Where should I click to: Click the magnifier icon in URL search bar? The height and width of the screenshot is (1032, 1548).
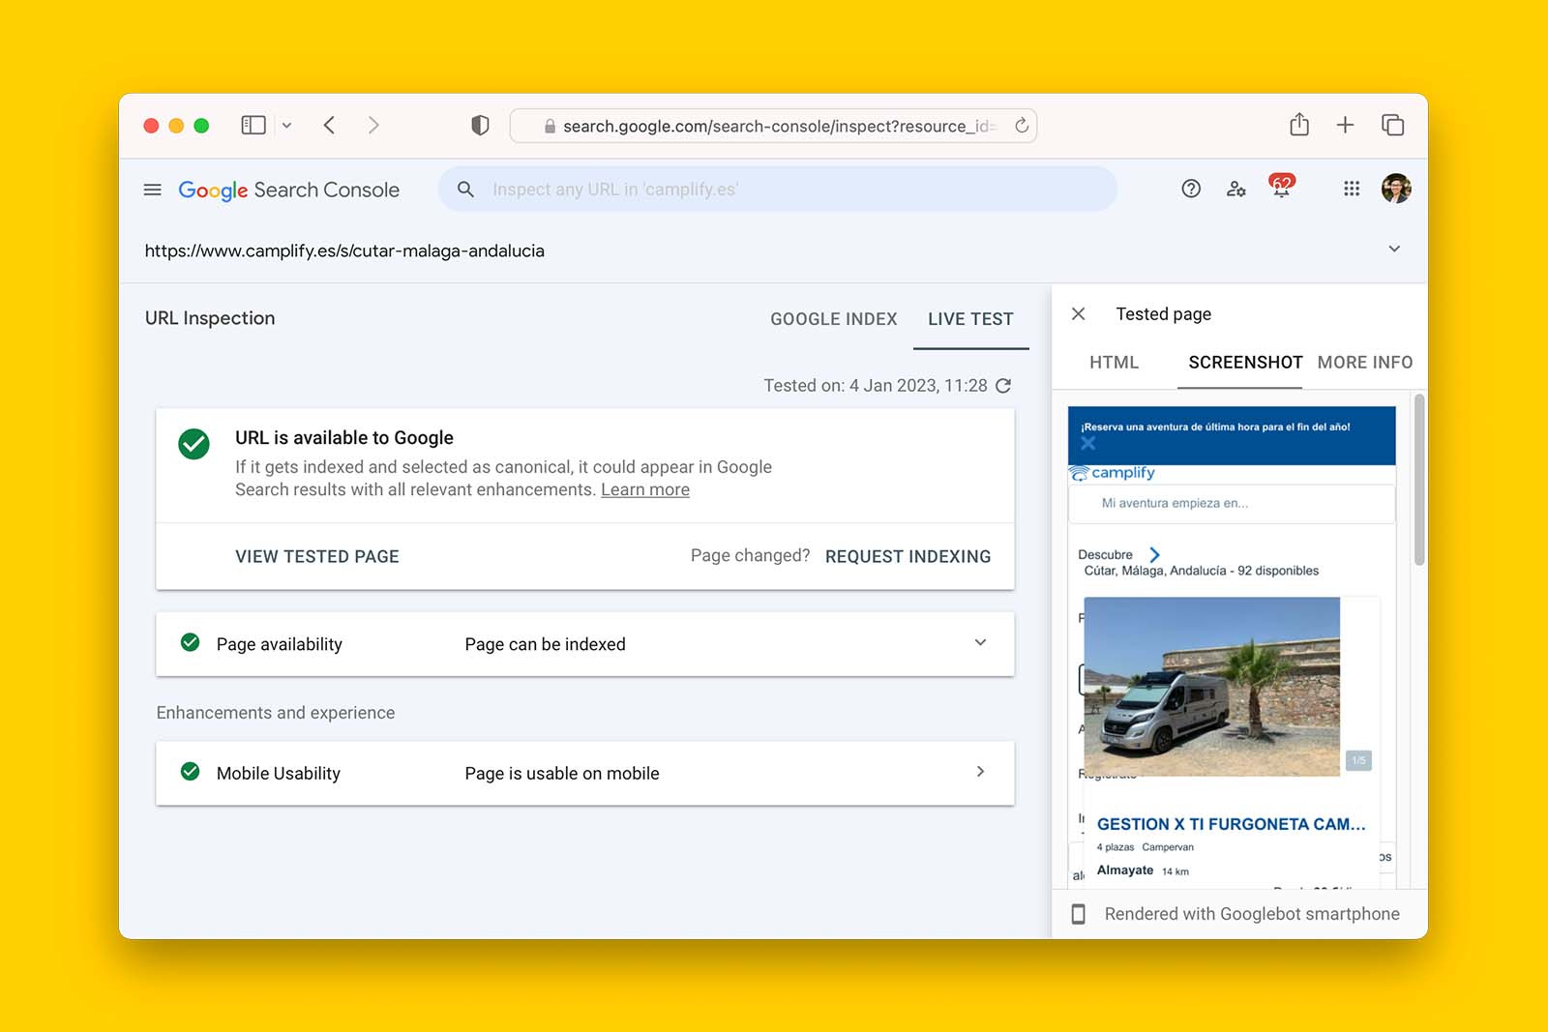tap(465, 190)
